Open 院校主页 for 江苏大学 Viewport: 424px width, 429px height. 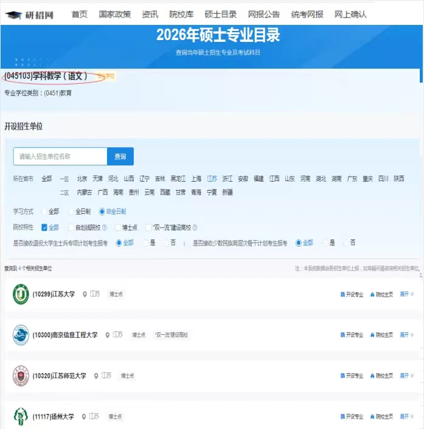coord(381,294)
